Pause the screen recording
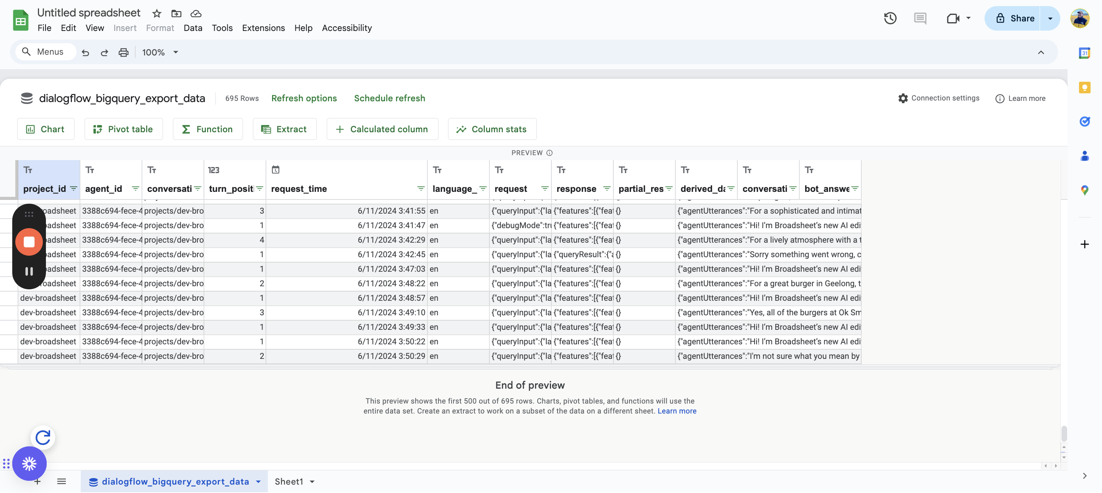 tap(29, 271)
